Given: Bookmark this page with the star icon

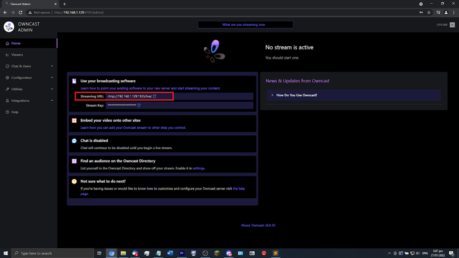Looking at the screenshot, I should click(x=429, y=12).
